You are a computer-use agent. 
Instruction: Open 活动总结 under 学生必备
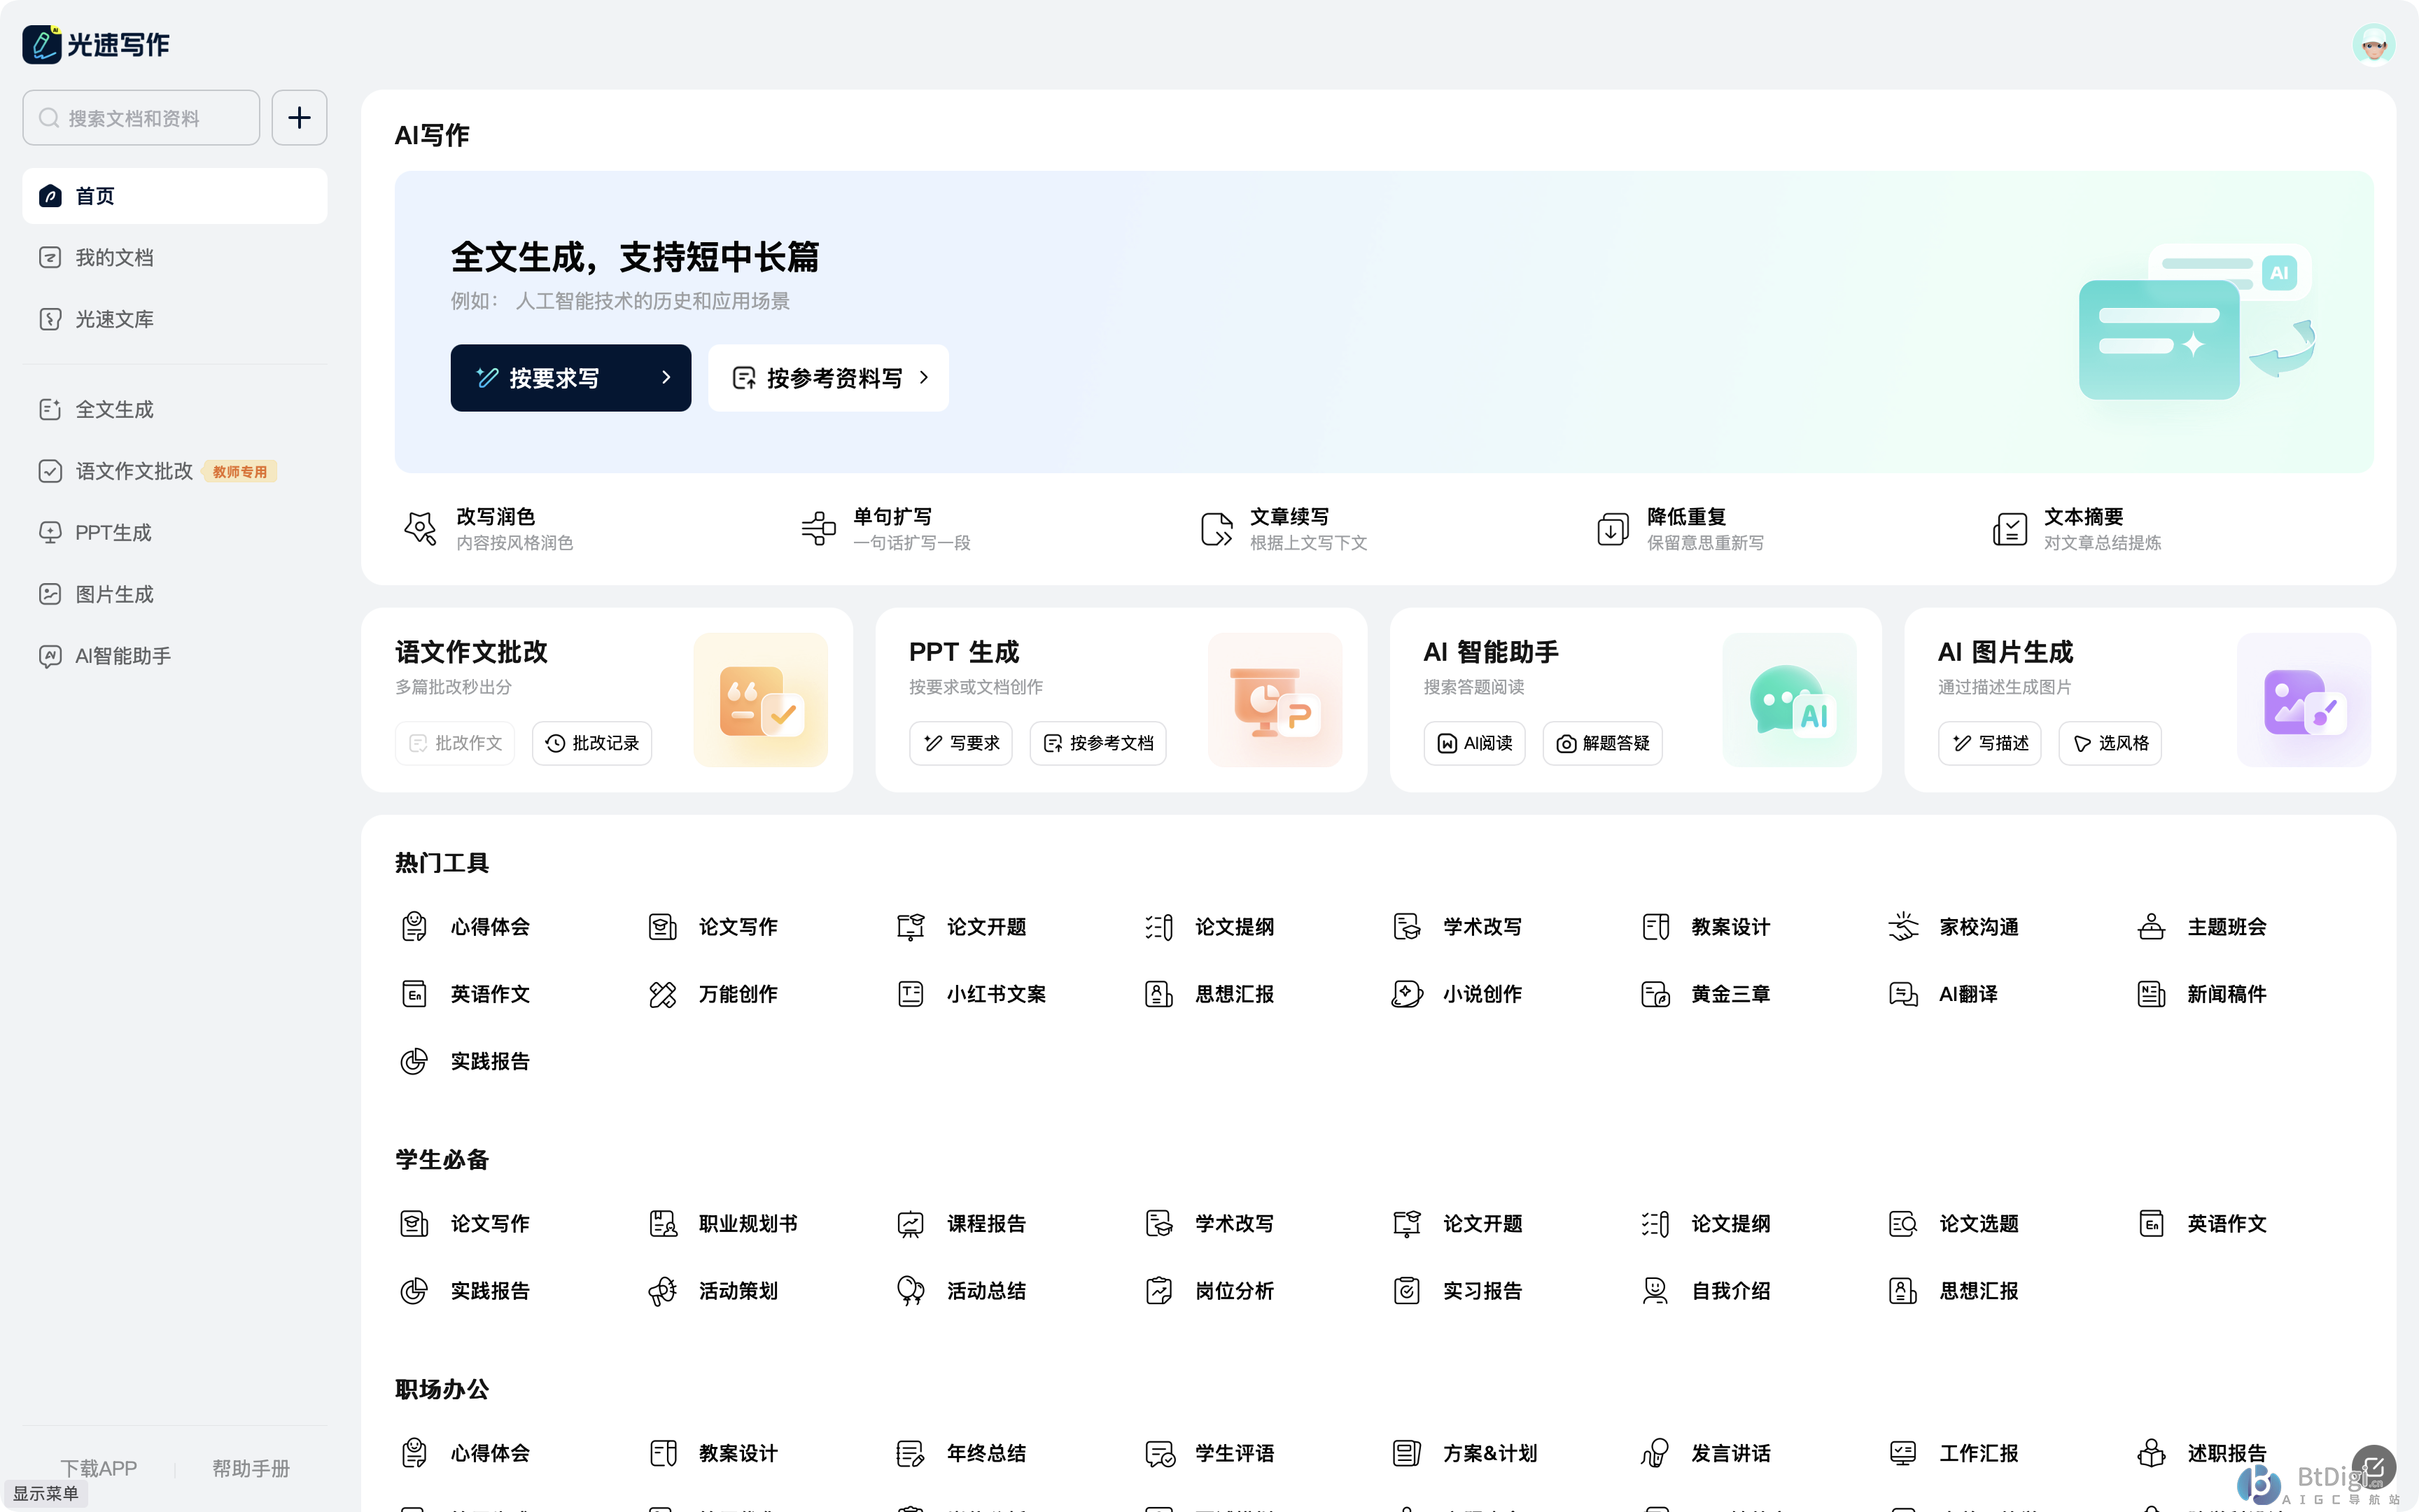tap(962, 1291)
